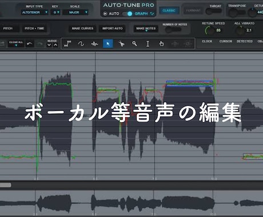Select the Zoom magnifier tool
The width and height of the screenshot is (263, 217).
(x=134, y=44)
